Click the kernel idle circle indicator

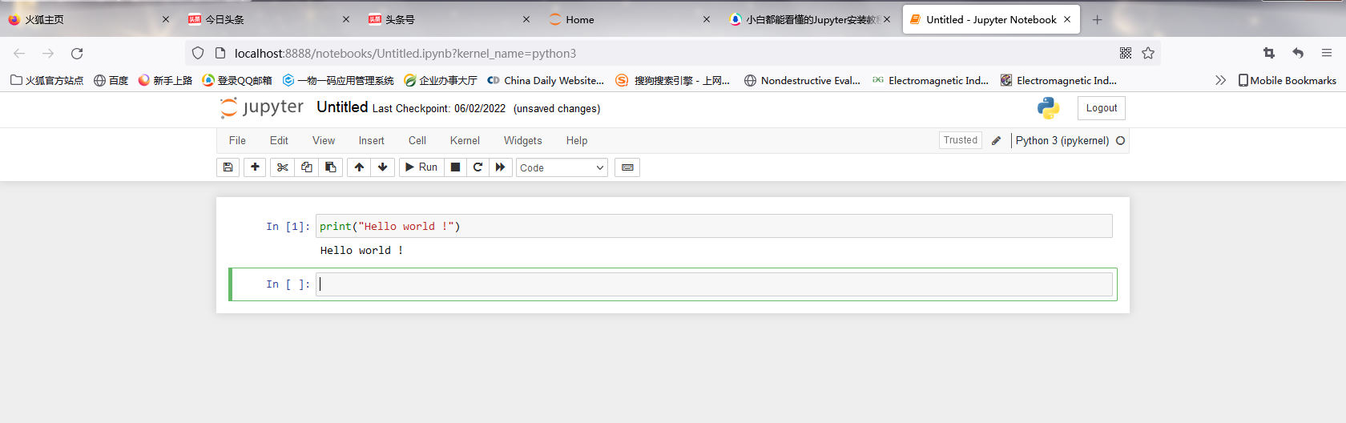tap(1121, 141)
